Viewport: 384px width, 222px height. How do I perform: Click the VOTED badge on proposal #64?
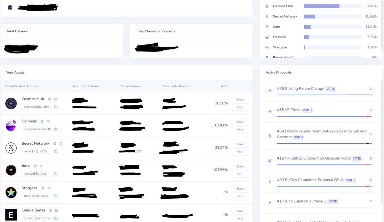click(x=299, y=137)
